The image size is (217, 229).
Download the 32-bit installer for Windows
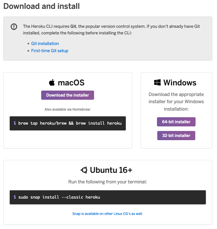pos(176,136)
